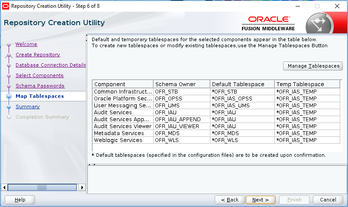Go back with the Back button
The width and height of the screenshot is (348, 207).
(230, 200)
